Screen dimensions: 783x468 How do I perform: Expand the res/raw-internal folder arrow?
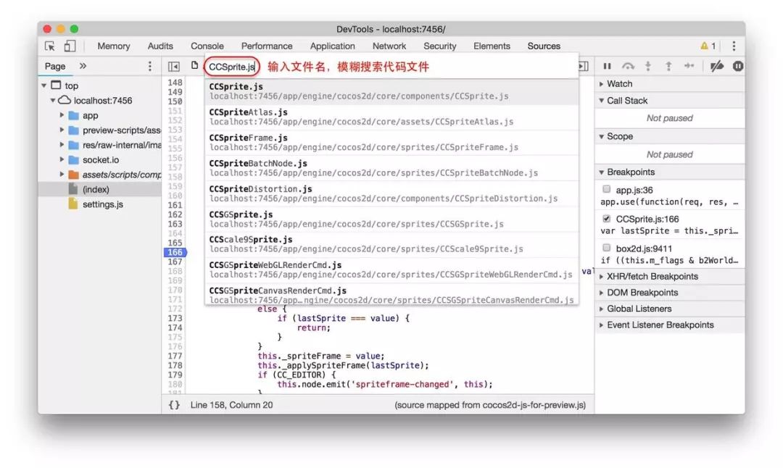point(62,145)
